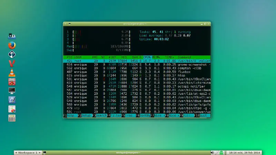Select the octopi-notifier process row
This screenshot has width=276, height=155.
pyautogui.click(x=137, y=86)
